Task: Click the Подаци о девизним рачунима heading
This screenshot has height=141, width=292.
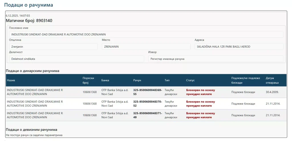Action: click(x=31, y=130)
